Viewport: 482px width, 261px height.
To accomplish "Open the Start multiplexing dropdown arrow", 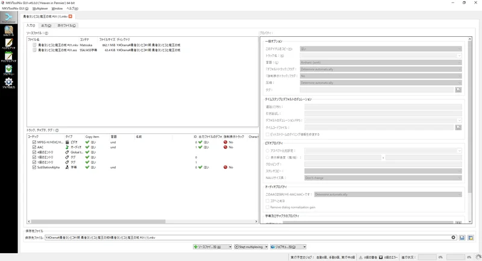I will pos(267,247).
